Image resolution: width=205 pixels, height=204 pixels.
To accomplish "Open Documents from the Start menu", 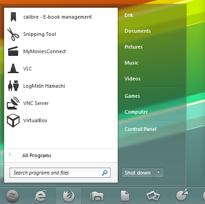I will coord(138,31).
